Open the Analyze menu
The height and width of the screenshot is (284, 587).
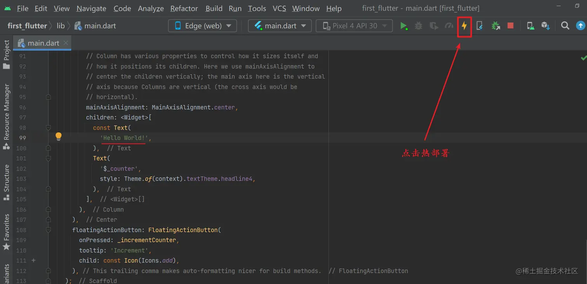click(x=151, y=8)
